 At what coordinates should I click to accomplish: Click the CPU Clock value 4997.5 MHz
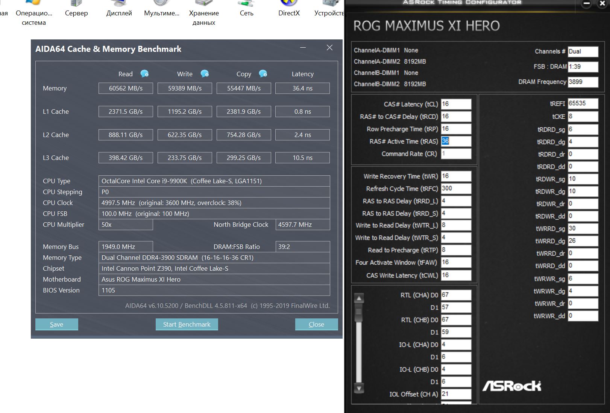pos(214,203)
